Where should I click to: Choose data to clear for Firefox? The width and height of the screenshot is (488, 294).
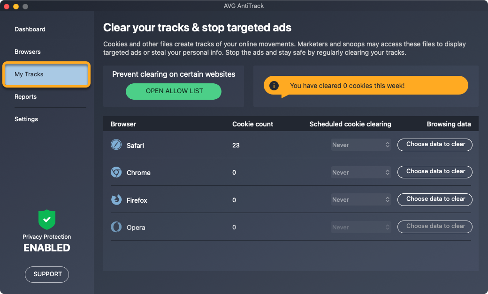pyautogui.click(x=435, y=199)
